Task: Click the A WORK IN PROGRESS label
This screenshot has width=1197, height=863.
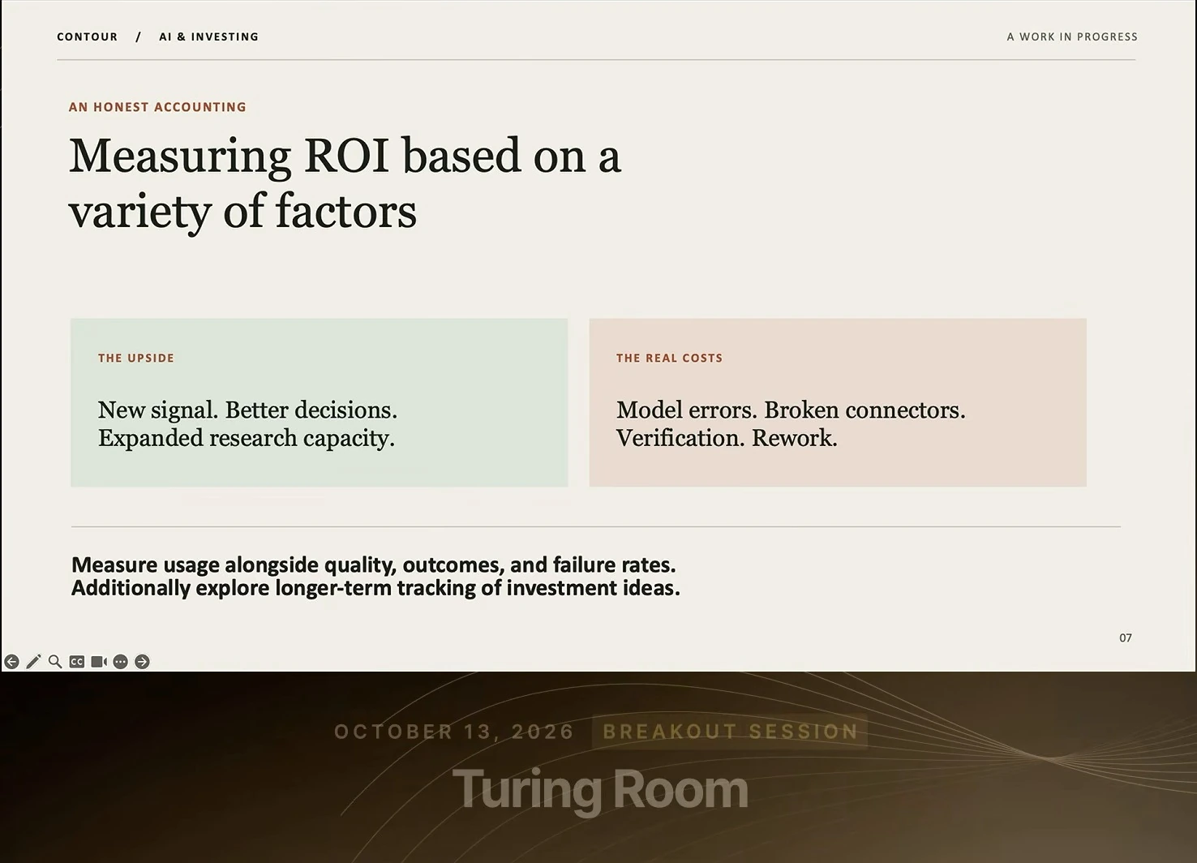Action: [1072, 36]
